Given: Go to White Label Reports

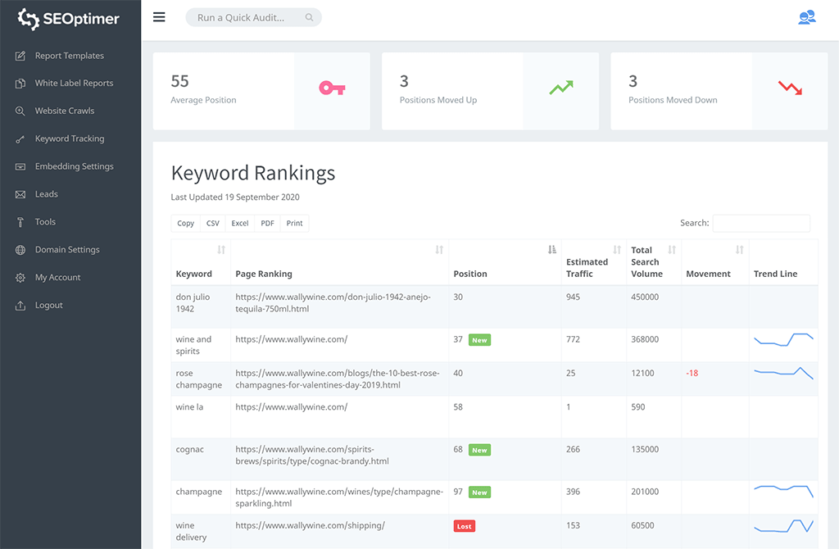Looking at the screenshot, I should click(74, 83).
